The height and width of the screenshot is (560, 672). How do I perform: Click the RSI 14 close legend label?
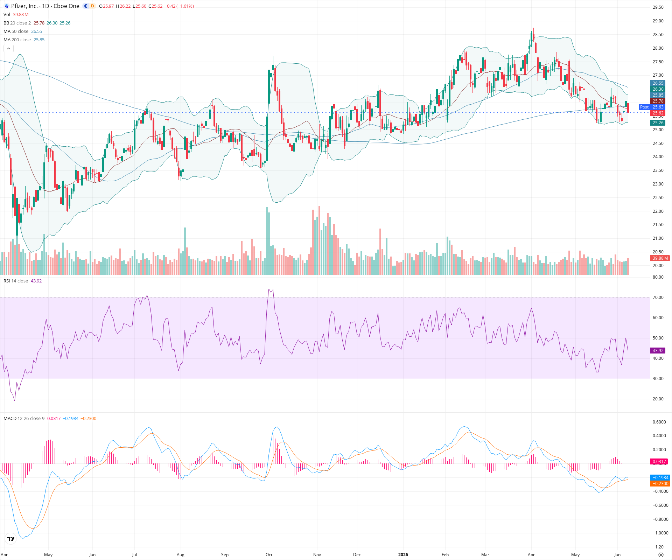coord(16,281)
